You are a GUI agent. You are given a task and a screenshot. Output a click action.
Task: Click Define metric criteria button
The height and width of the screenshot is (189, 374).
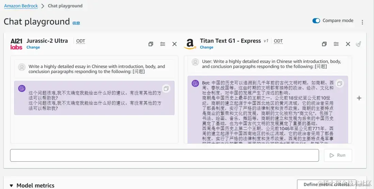(326, 185)
